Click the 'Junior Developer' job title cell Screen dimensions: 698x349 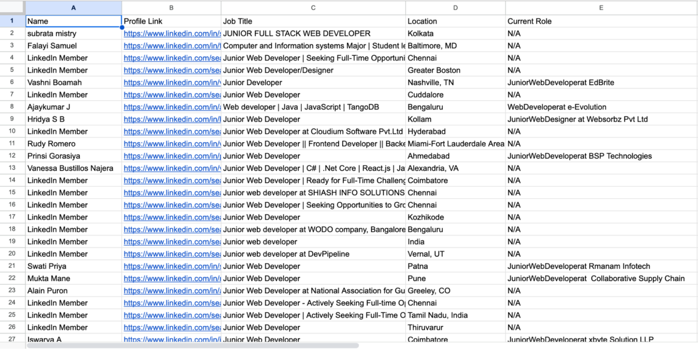click(314, 82)
